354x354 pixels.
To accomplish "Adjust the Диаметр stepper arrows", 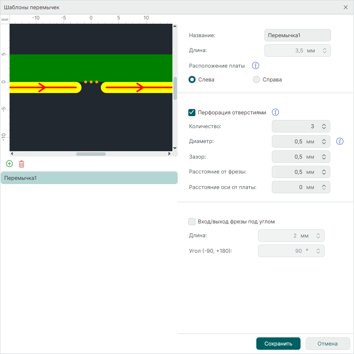I will click(324, 142).
